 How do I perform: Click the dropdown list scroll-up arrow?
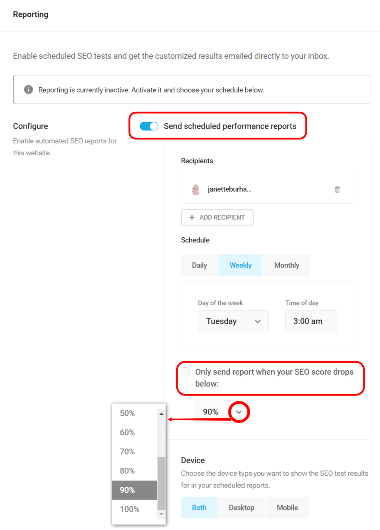[161, 414]
